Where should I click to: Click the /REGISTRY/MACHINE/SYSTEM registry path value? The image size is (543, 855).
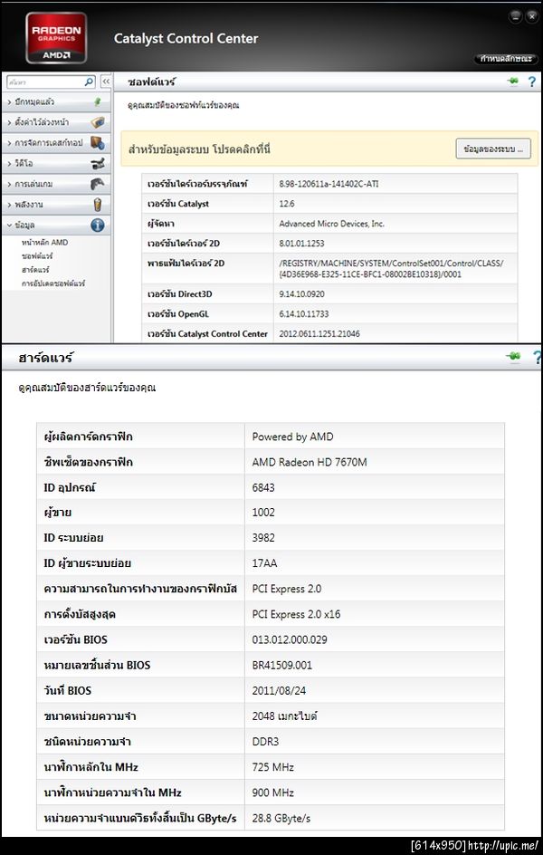tap(391, 269)
